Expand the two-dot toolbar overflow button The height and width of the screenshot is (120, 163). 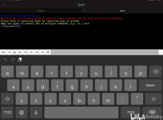point(161,52)
